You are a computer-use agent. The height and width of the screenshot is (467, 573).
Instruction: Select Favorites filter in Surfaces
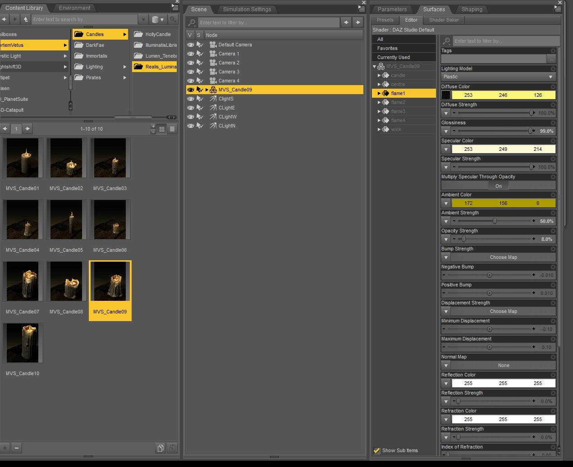403,48
